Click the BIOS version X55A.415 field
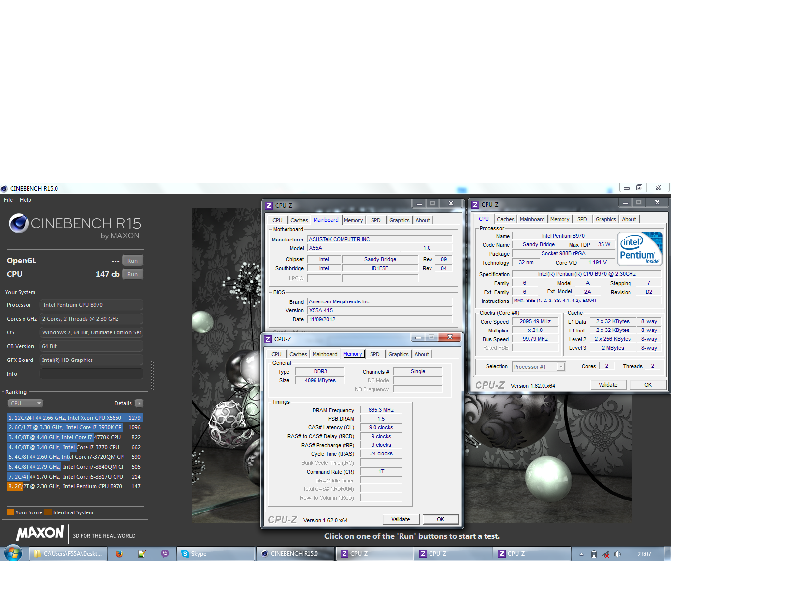The height and width of the screenshot is (602, 802). [379, 311]
